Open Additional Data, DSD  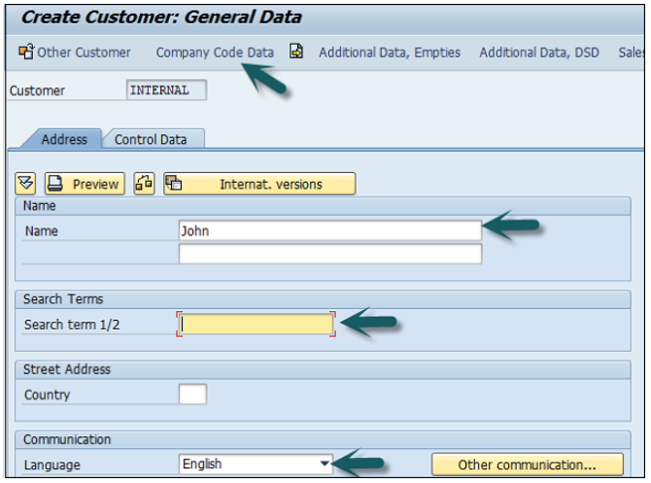tap(539, 52)
